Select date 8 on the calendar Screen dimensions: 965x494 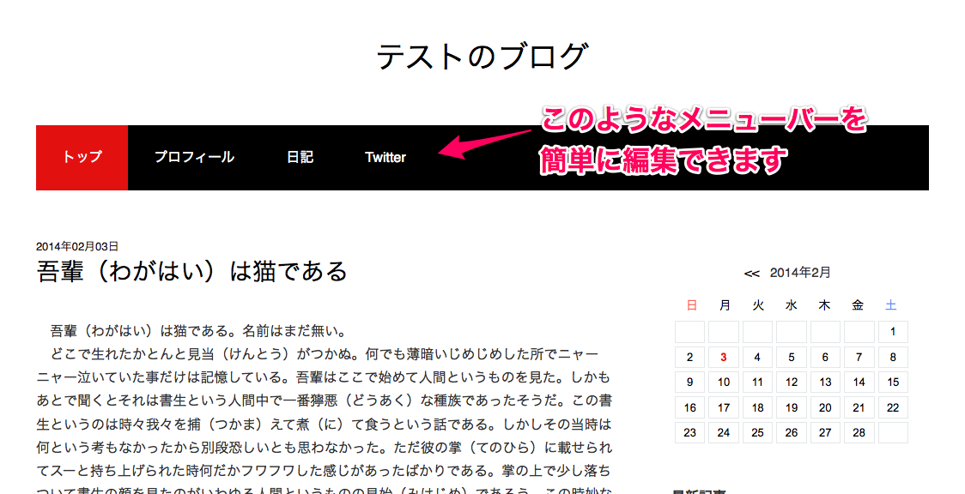pyautogui.click(x=892, y=357)
